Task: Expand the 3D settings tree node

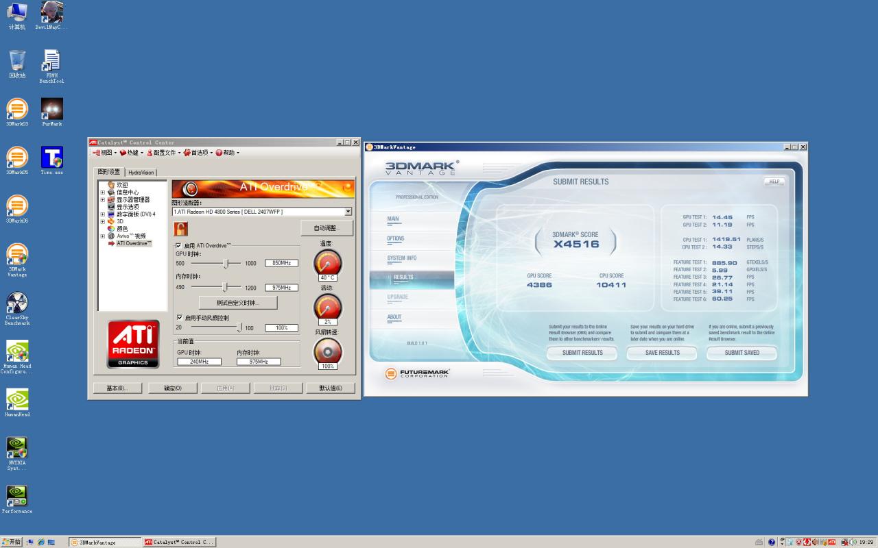Action: click(103, 222)
